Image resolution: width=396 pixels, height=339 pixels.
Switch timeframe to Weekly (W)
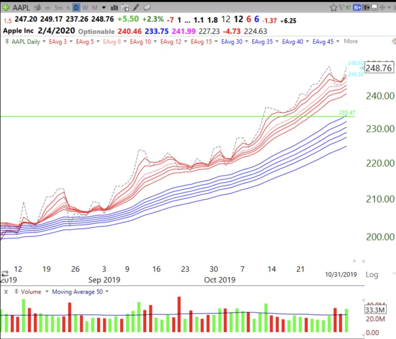[x=85, y=8]
